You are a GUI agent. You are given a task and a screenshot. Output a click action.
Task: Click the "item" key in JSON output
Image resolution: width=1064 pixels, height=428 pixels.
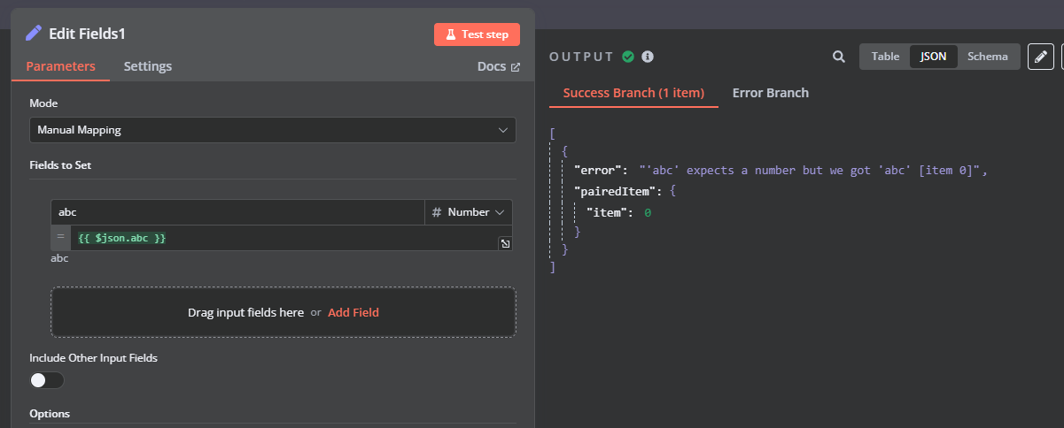607,212
